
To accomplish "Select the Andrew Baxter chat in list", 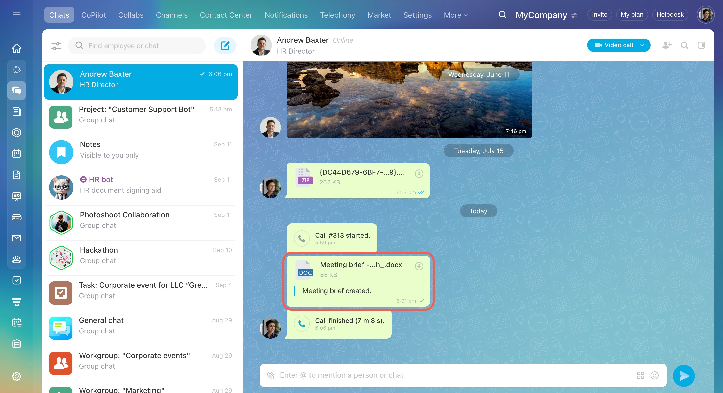I will pyautogui.click(x=141, y=82).
